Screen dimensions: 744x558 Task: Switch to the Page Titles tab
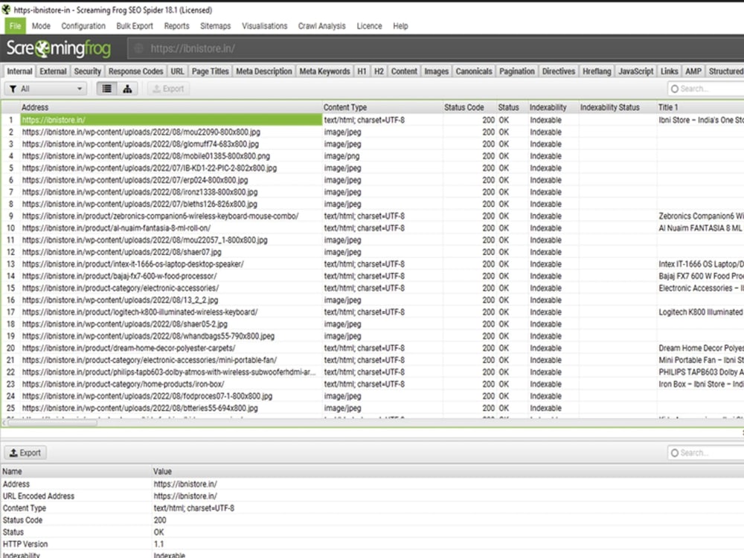[x=210, y=71]
